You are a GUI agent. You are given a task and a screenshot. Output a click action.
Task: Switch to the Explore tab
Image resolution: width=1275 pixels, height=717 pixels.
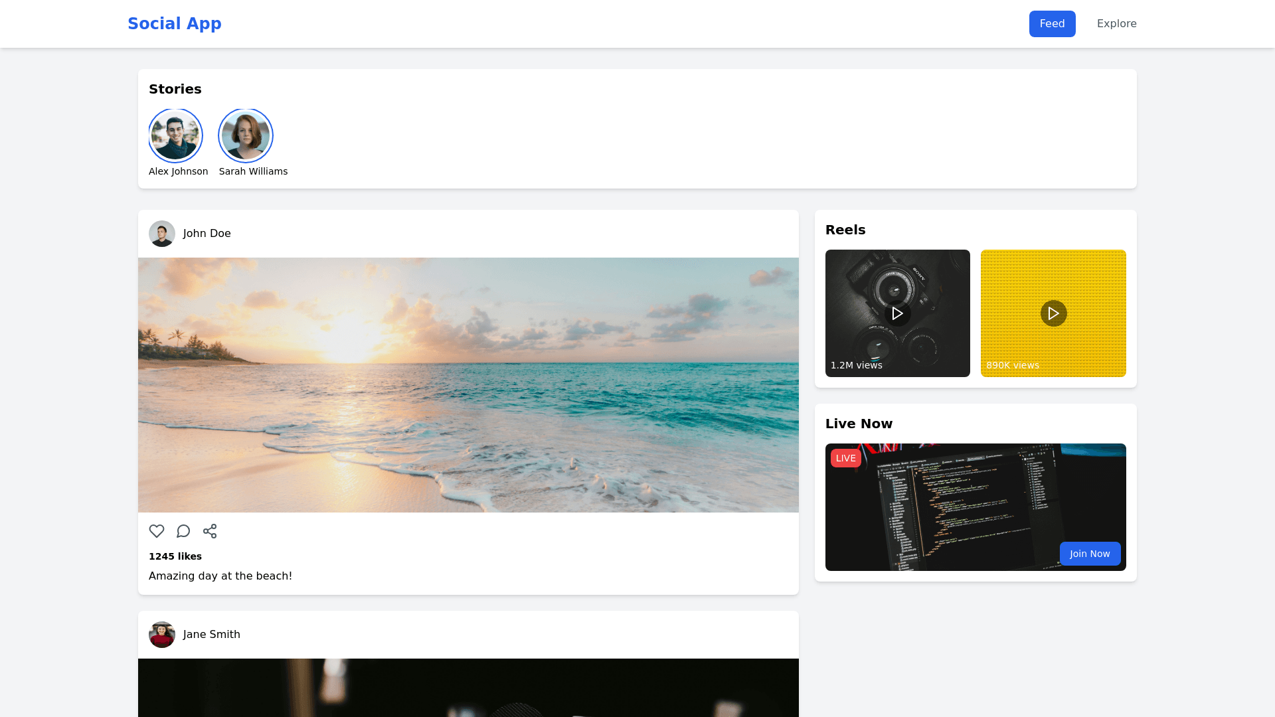1116,24
